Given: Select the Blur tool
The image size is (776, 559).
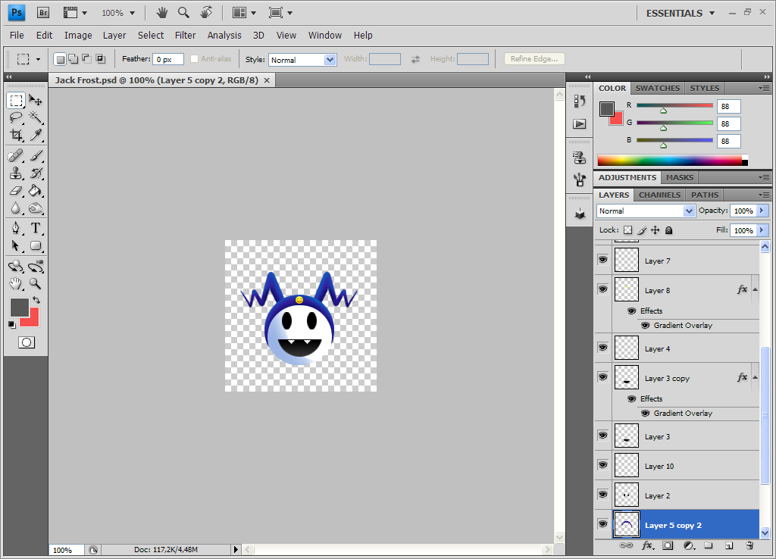Looking at the screenshot, I should [x=16, y=208].
